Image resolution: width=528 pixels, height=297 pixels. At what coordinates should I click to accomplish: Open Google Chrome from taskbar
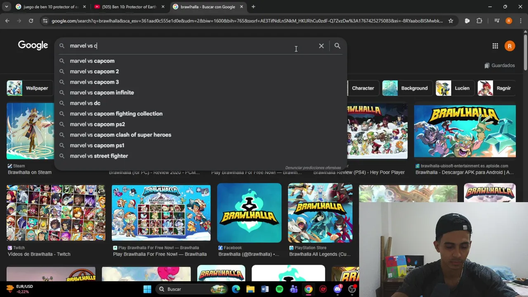(308, 289)
